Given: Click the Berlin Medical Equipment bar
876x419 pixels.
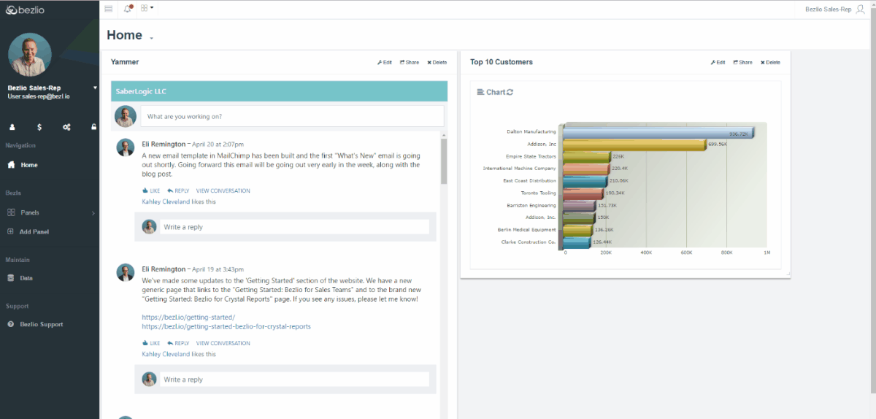Looking at the screenshot, I should [577, 230].
